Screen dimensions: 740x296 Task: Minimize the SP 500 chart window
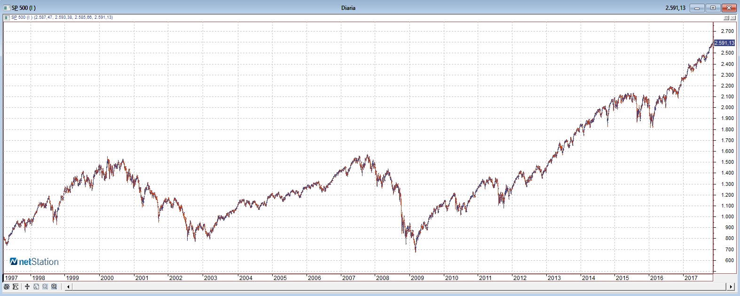[x=697, y=8]
